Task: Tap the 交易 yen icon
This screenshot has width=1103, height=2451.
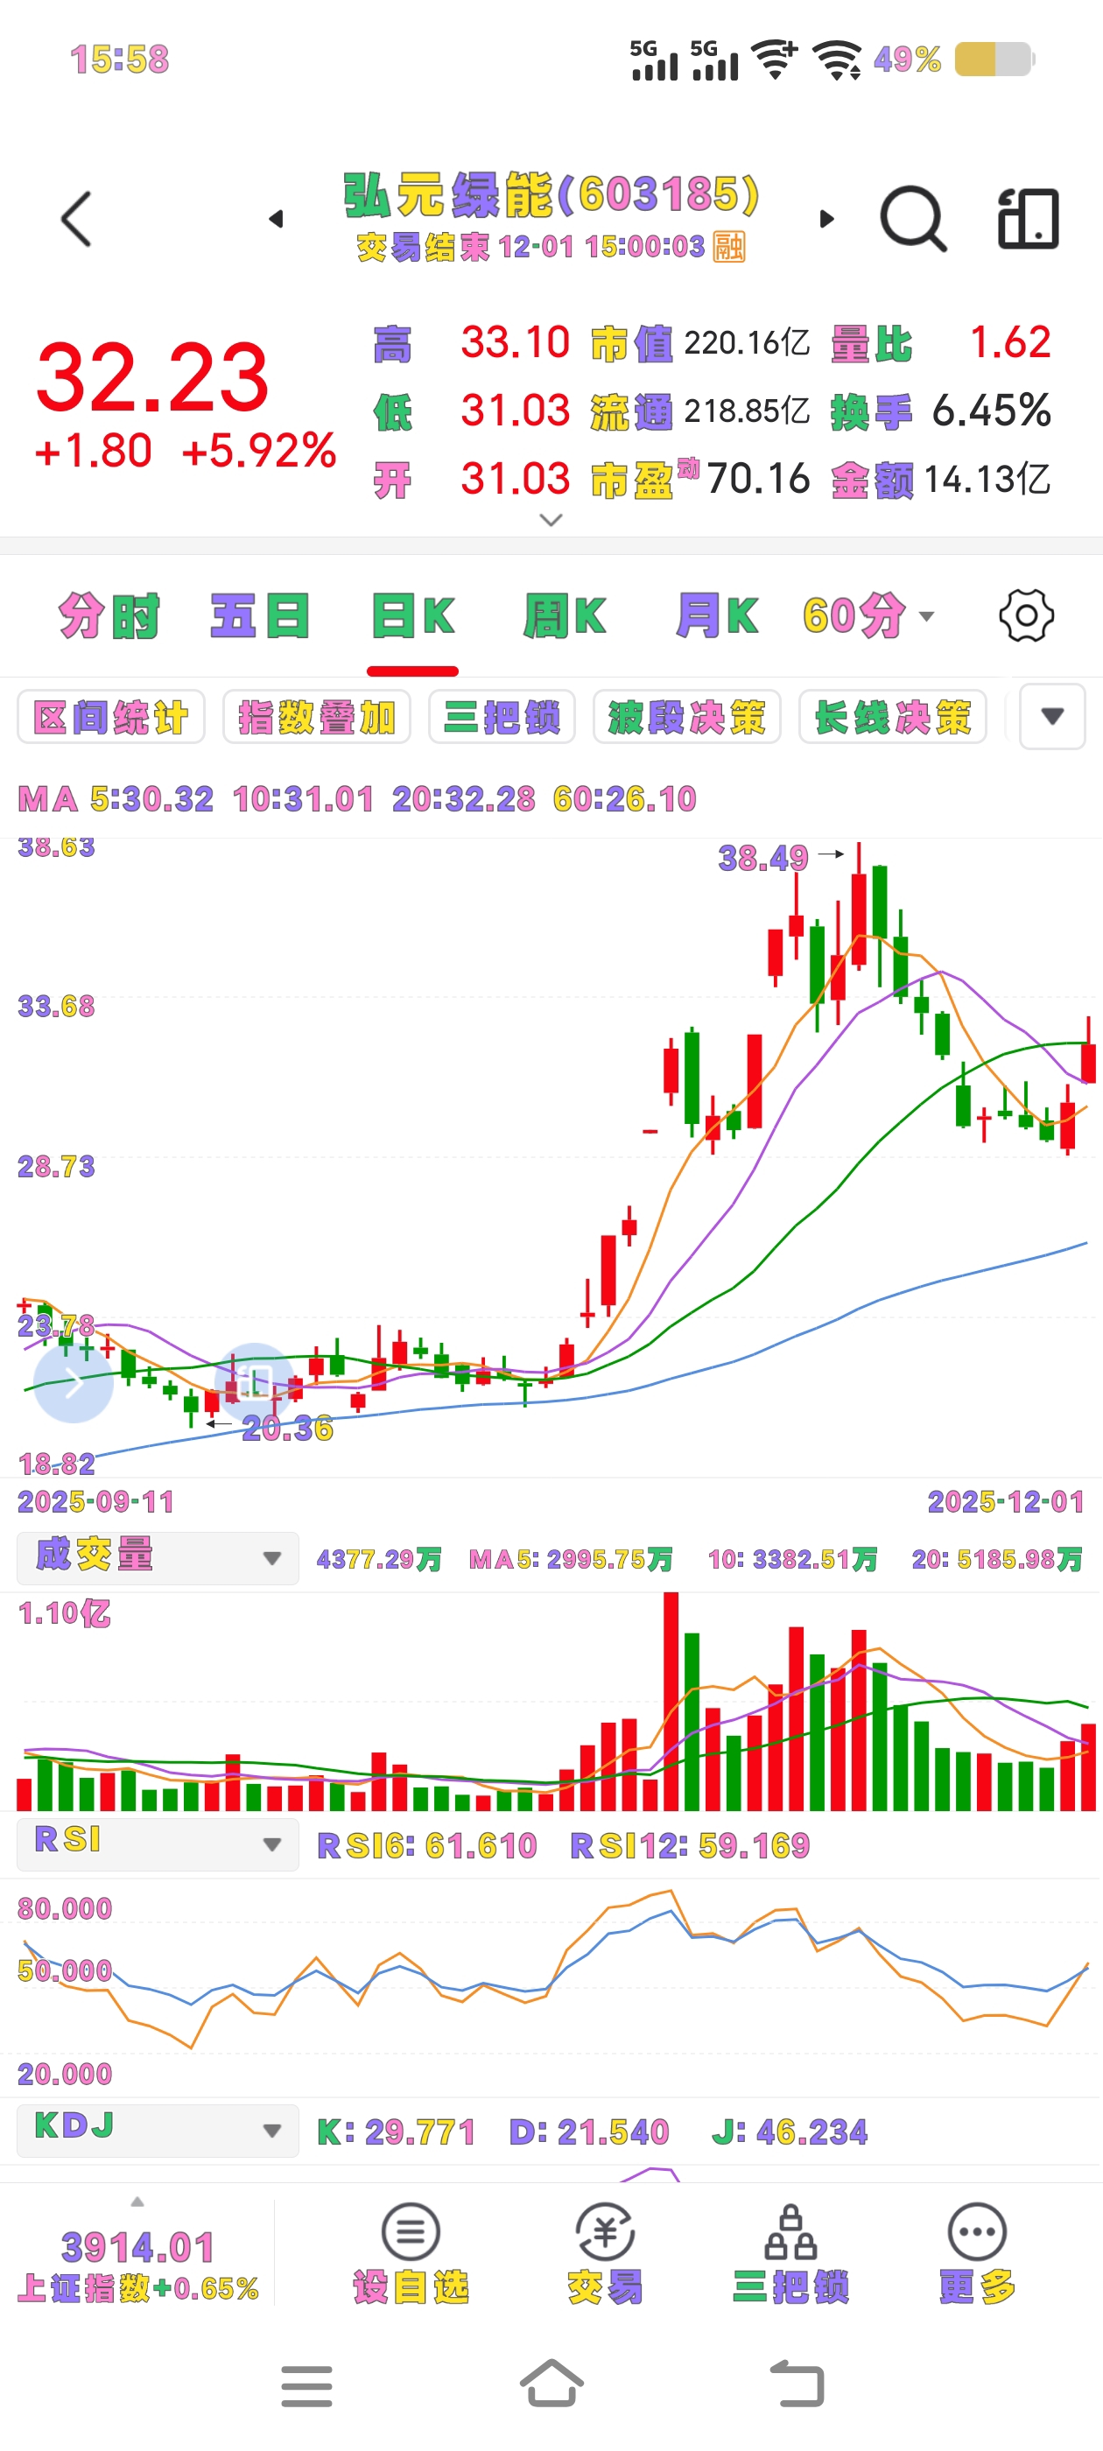Action: tap(605, 2232)
